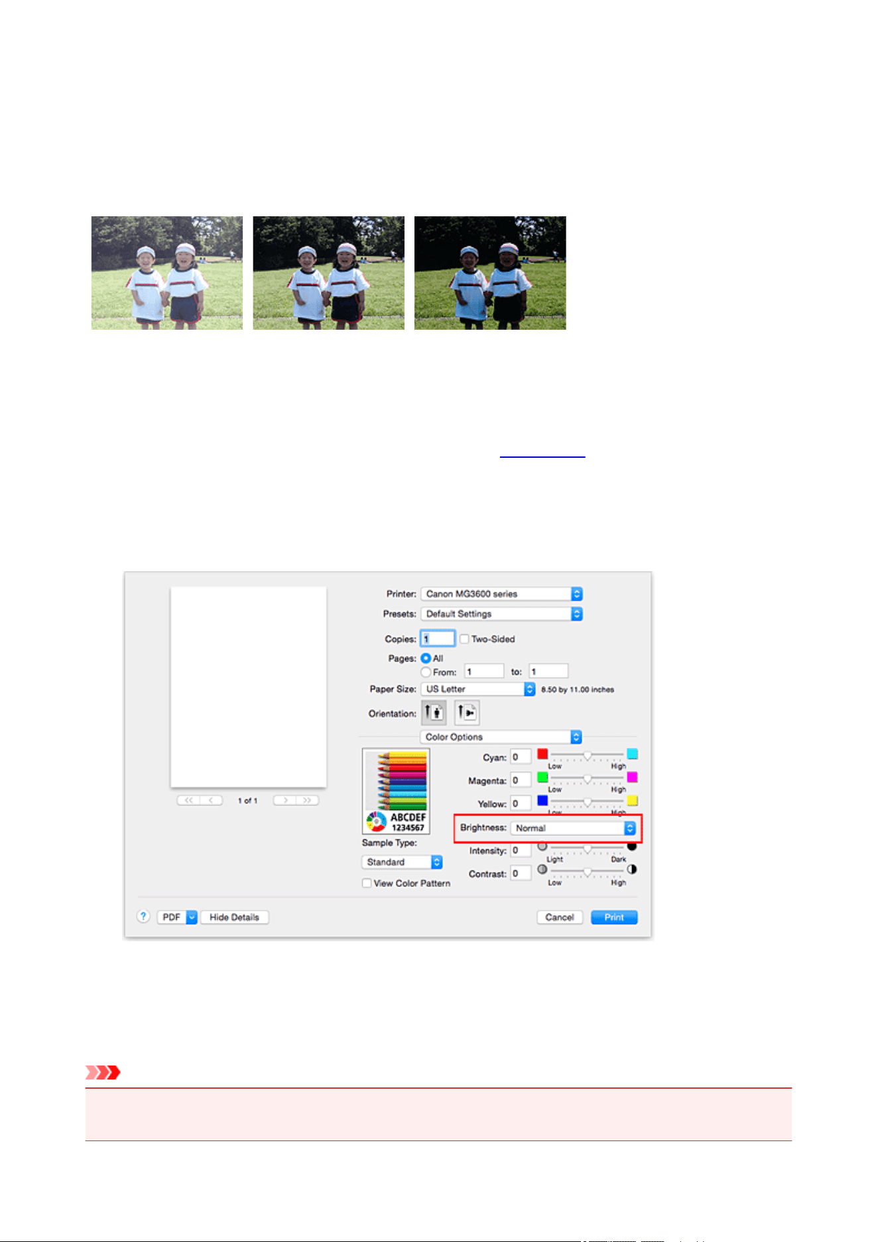Click the brightest sample photo of children

pos(167,273)
